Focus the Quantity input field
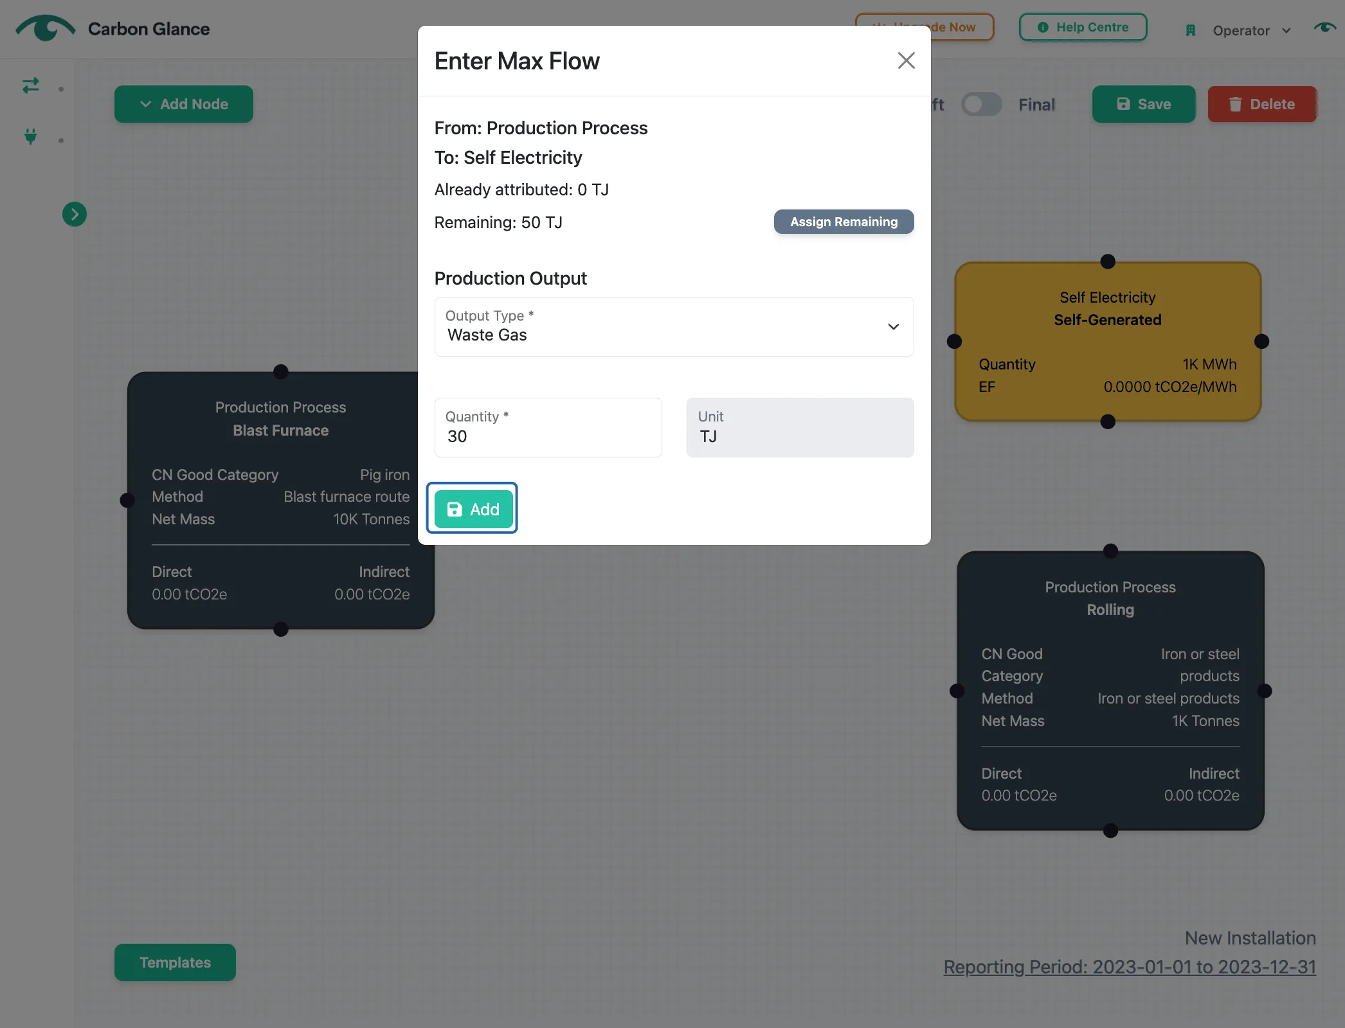 (548, 427)
